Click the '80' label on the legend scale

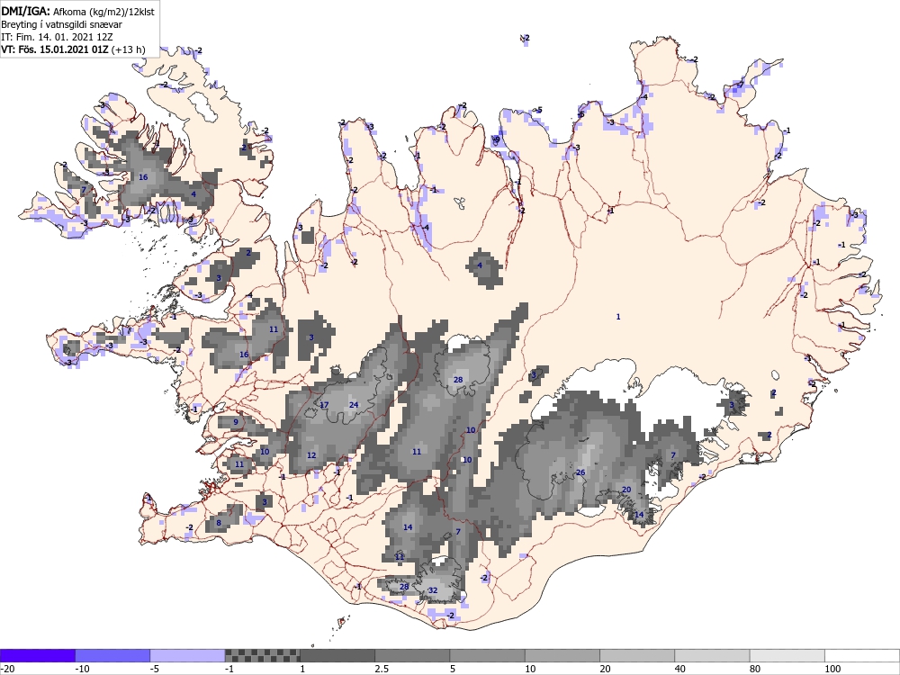click(755, 669)
